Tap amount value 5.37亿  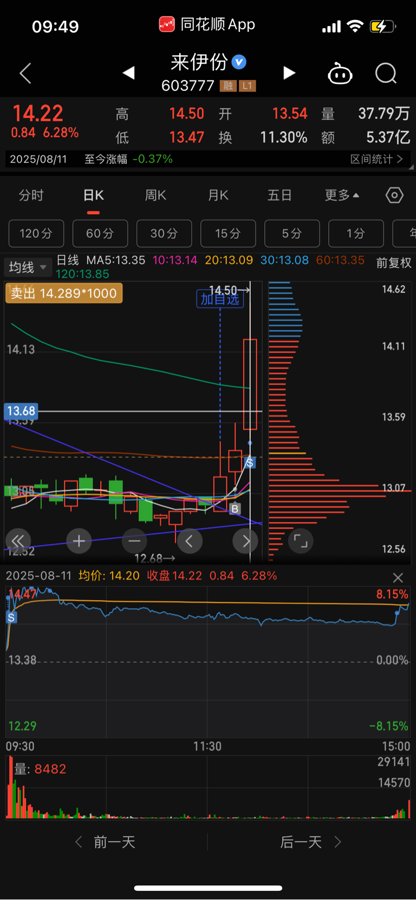point(388,137)
